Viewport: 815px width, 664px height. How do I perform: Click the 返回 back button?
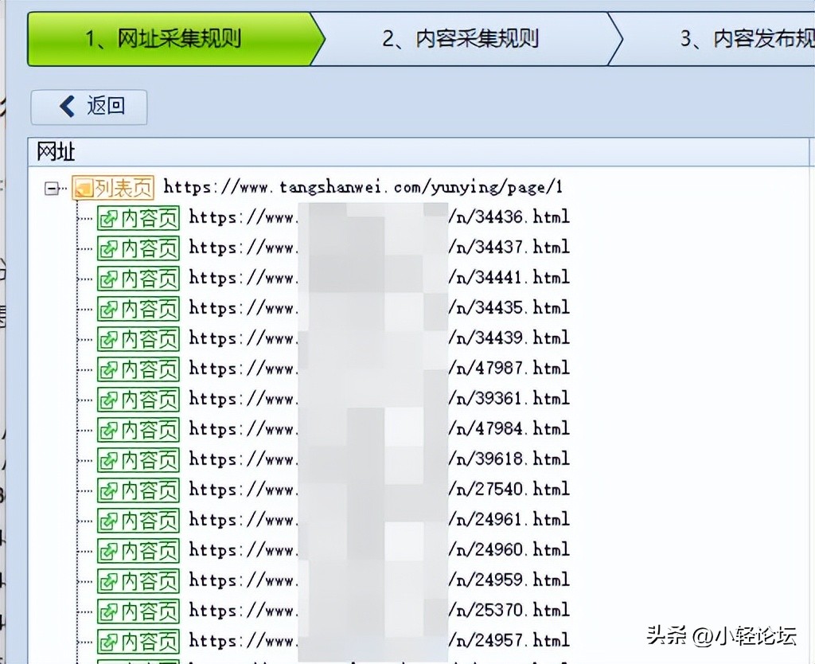tap(89, 107)
